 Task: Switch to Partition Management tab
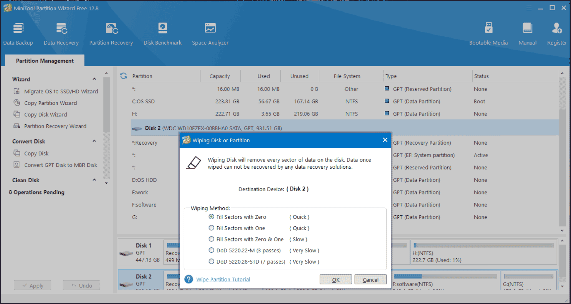[45, 61]
